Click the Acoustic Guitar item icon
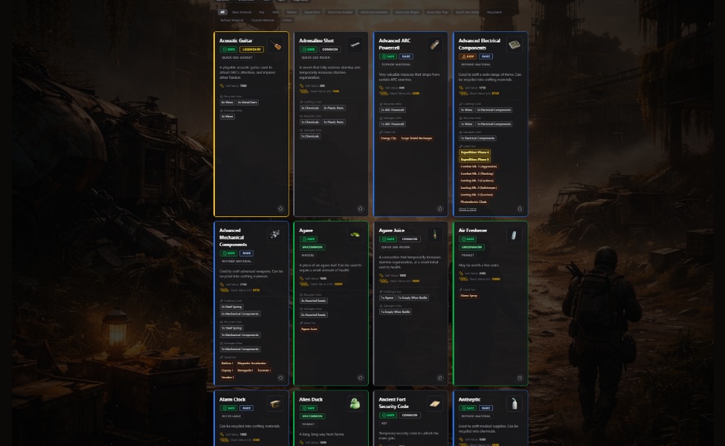The height and width of the screenshot is (446, 725). pyautogui.click(x=276, y=46)
